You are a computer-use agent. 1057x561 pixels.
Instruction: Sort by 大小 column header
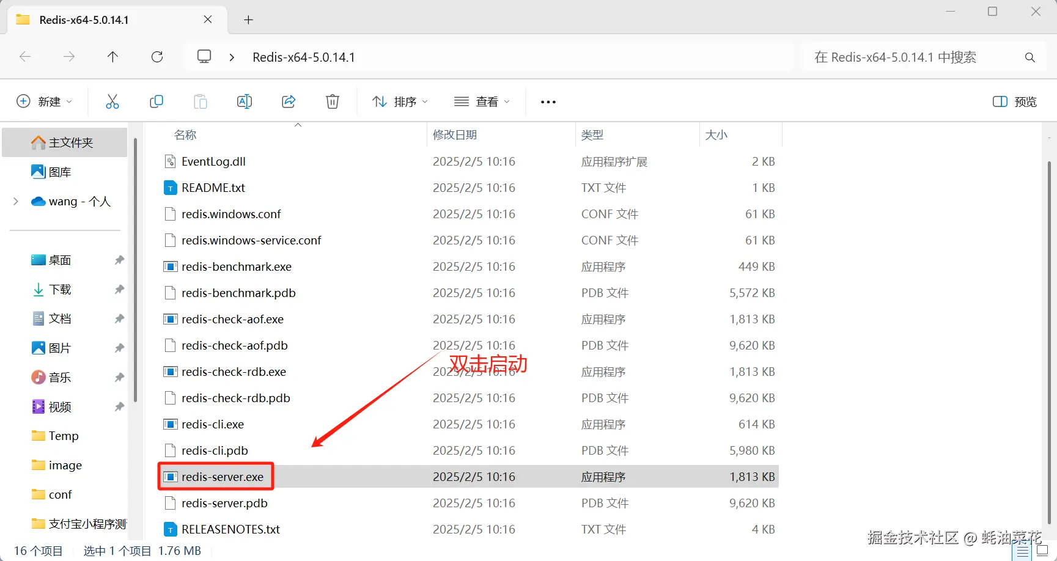click(x=716, y=135)
